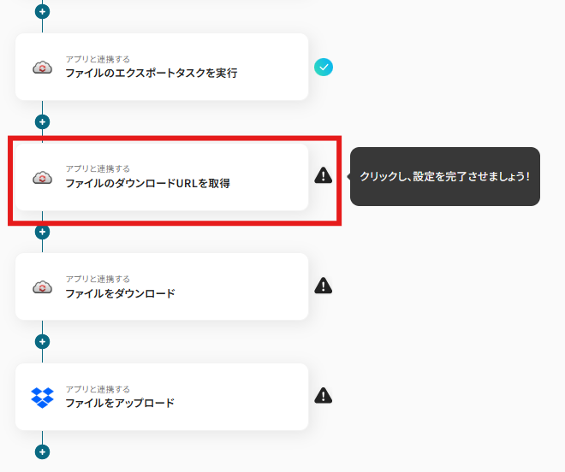Click the completed checkmark beside export task step
Screen dimensions: 565x472
pos(324,67)
